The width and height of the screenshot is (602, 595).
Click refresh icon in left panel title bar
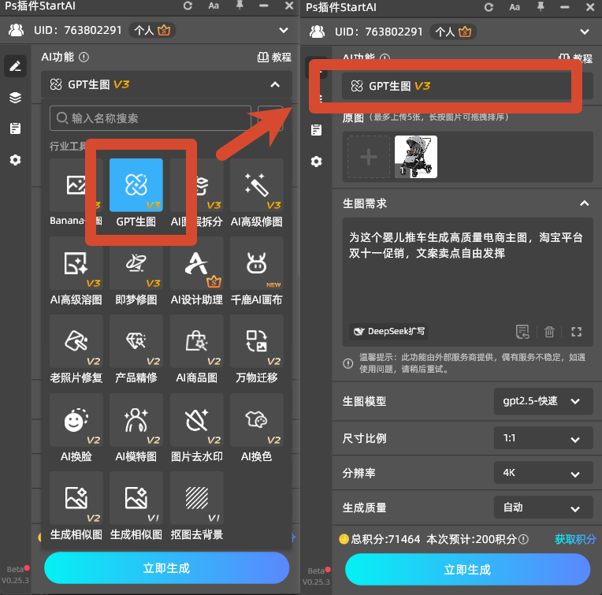click(x=188, y=6)
